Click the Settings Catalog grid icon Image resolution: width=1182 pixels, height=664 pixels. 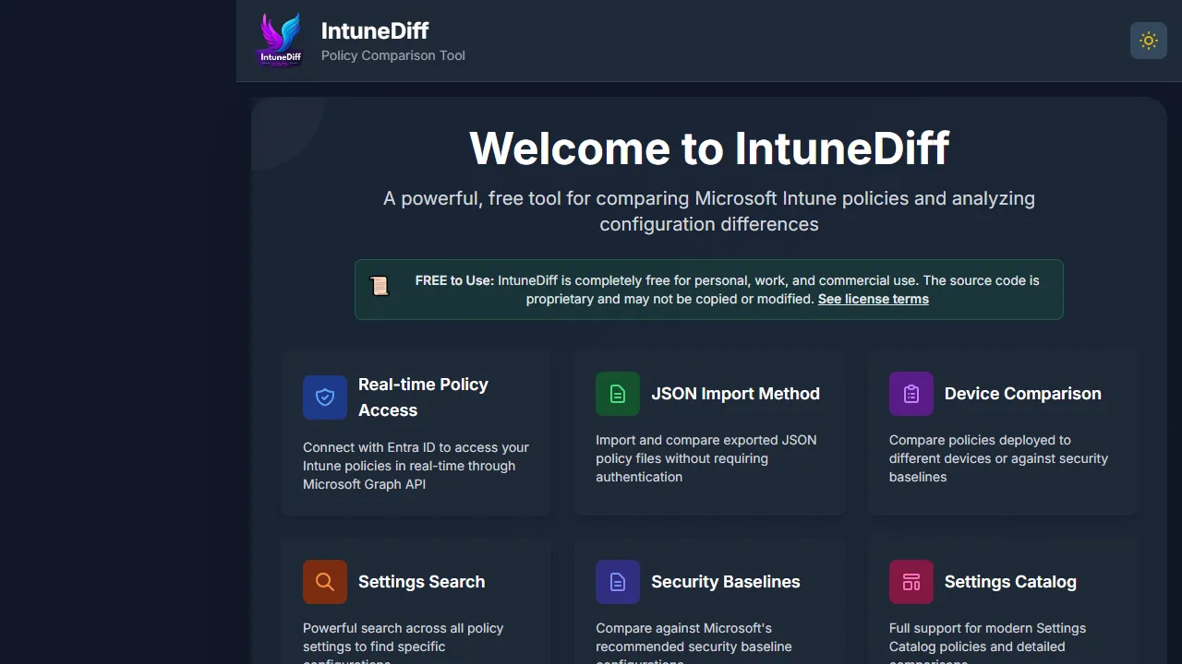(911, 581)
